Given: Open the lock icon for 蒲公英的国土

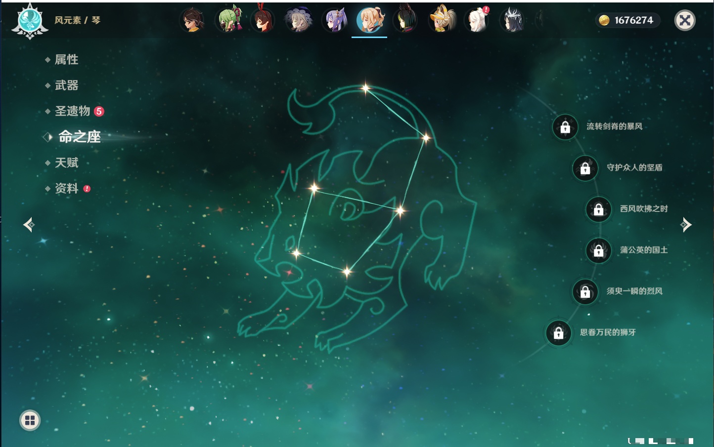Looking at the screenshot, I should click(x=599, y=251).
